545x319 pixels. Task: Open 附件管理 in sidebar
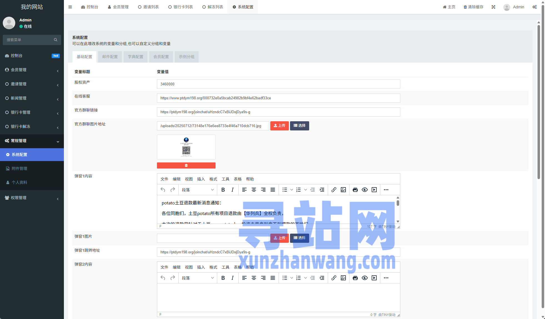(x=32, y=169)
